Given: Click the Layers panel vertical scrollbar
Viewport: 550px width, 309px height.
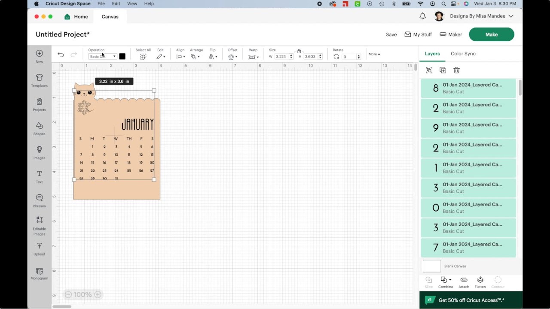Looking at the screenshot, I should [520, 88].
